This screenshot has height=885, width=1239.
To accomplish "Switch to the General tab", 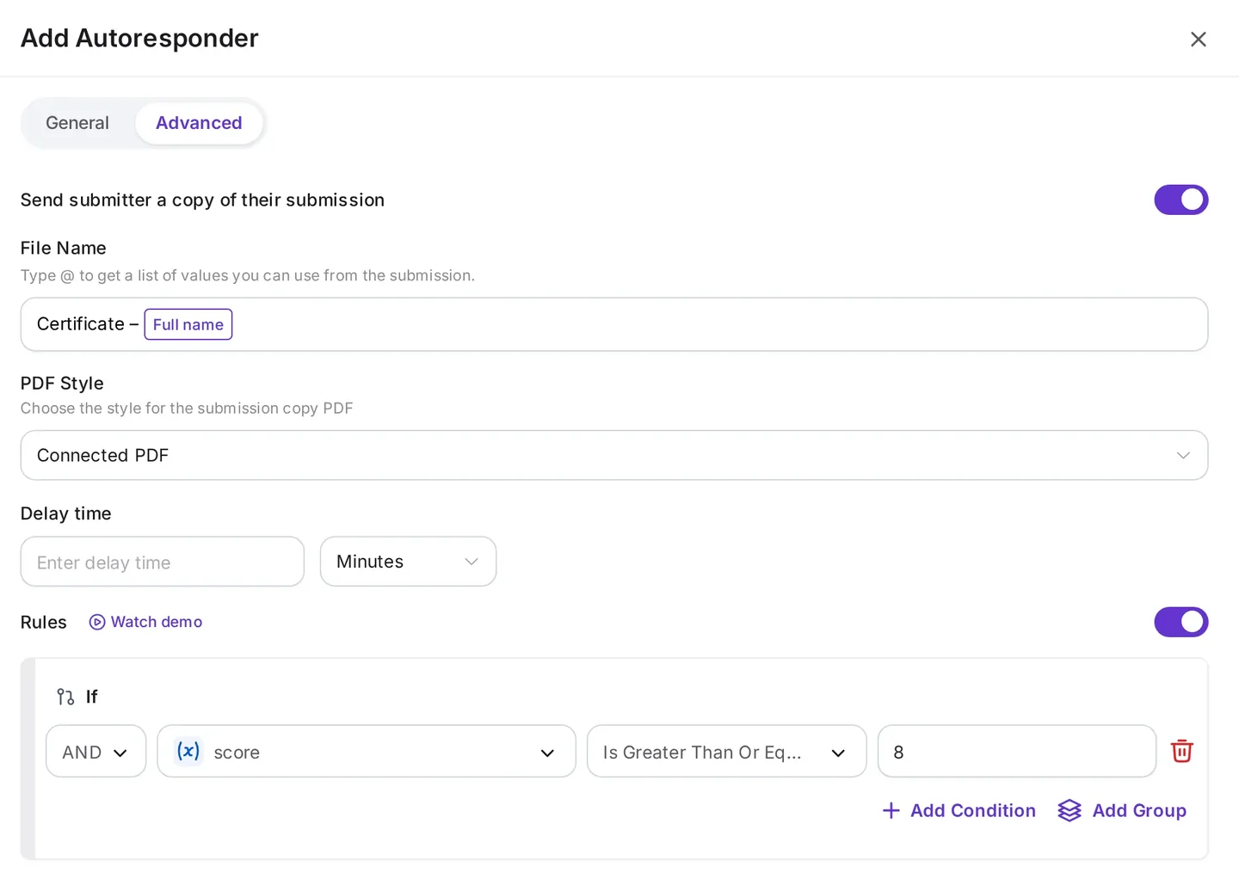I will point(77,123).
